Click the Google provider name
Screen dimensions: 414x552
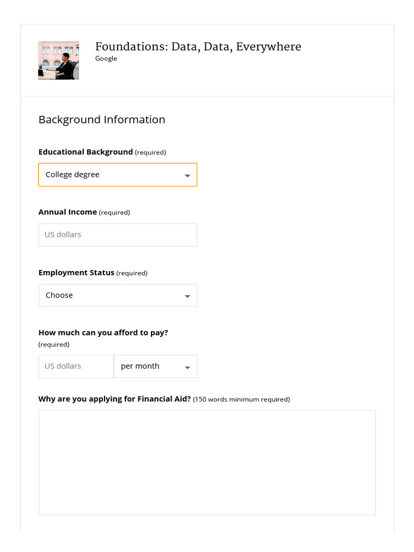(x=106, y=58)
